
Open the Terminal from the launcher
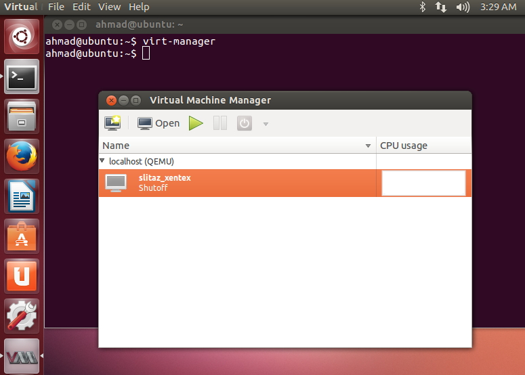(22, 77)
